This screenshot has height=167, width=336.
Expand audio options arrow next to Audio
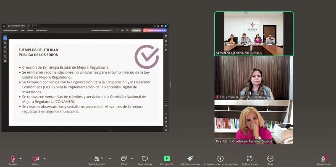(21, 159)
